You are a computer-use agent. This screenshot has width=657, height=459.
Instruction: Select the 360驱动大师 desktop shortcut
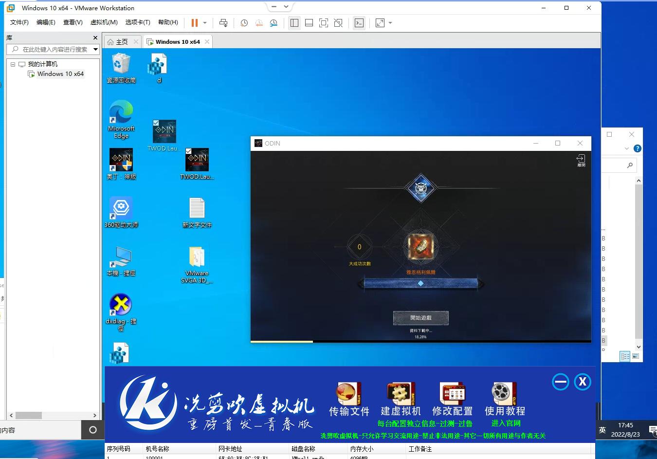click(121, 212)
